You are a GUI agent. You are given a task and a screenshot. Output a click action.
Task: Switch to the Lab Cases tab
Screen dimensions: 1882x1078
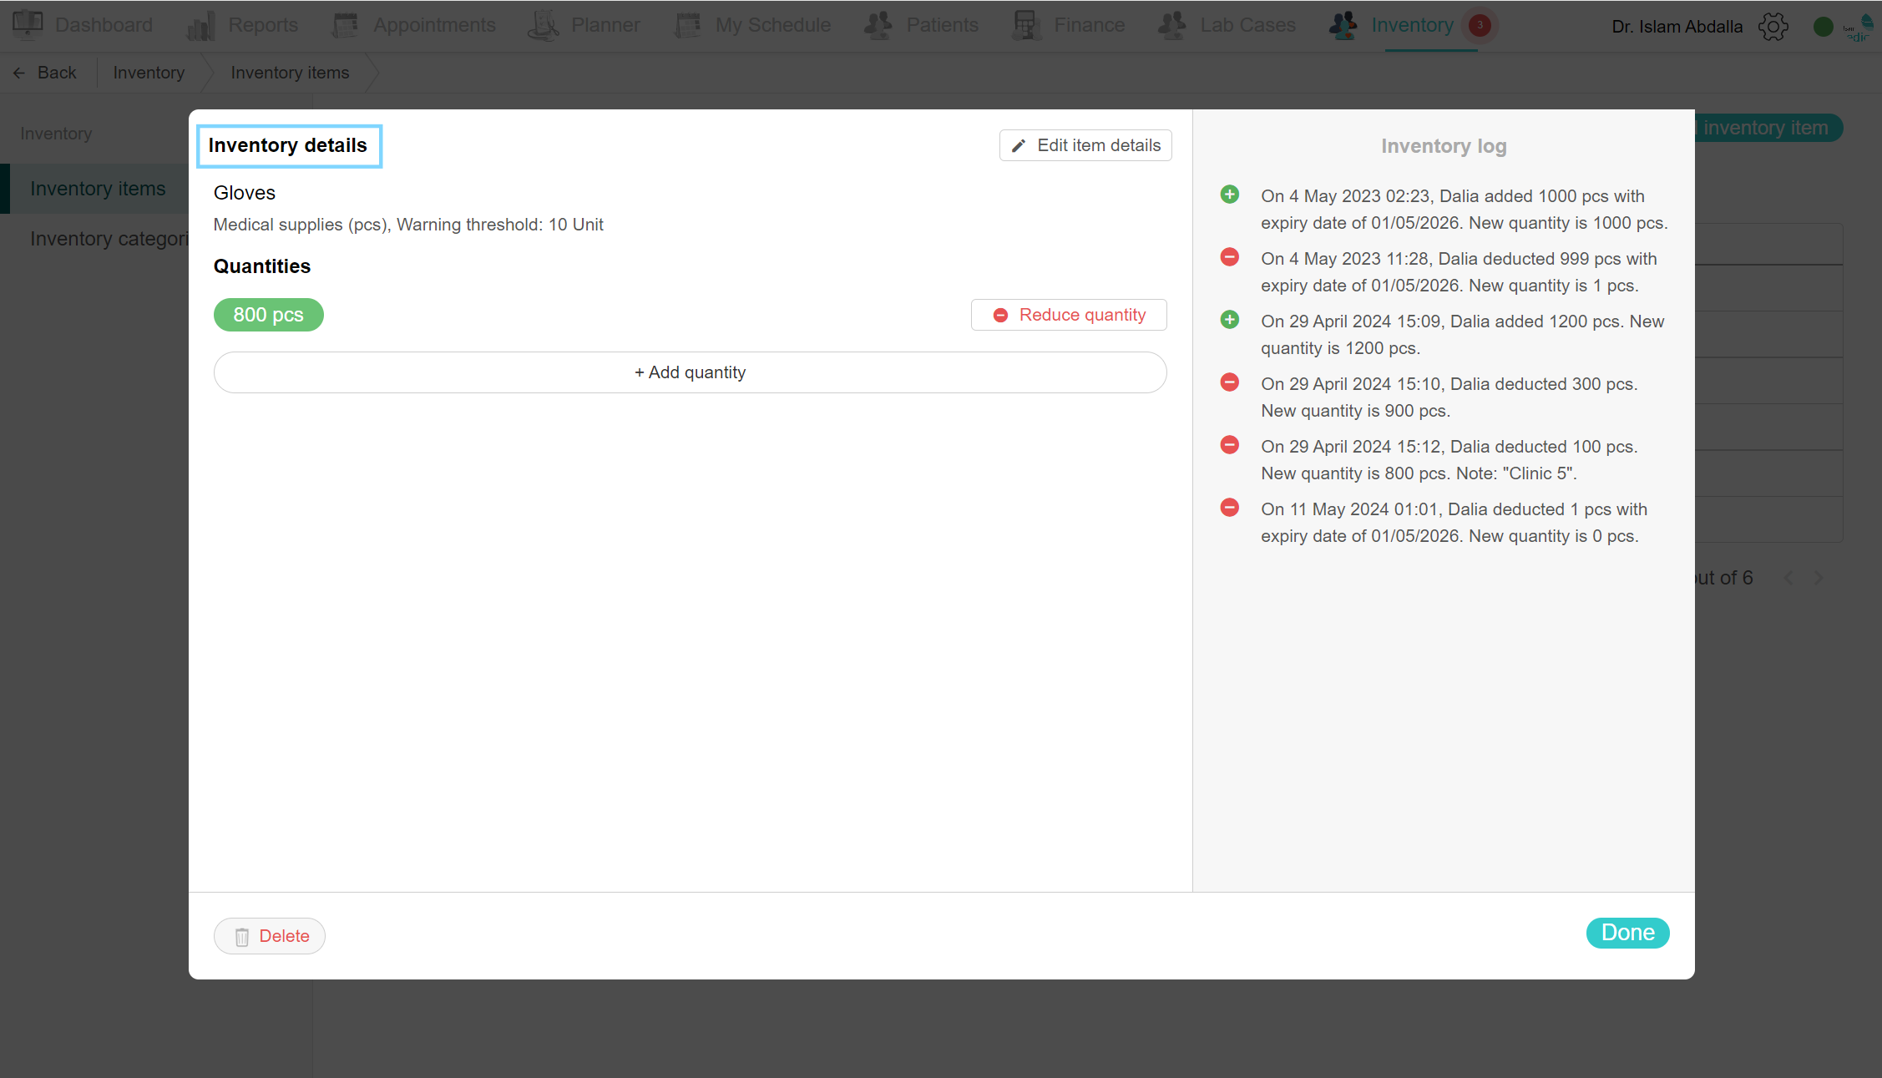(x=1227, y=25)
